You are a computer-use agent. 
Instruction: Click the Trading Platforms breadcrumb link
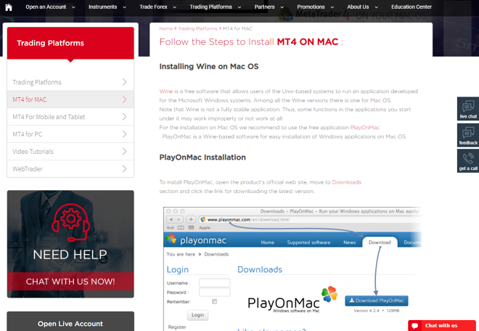pos(197,28)
